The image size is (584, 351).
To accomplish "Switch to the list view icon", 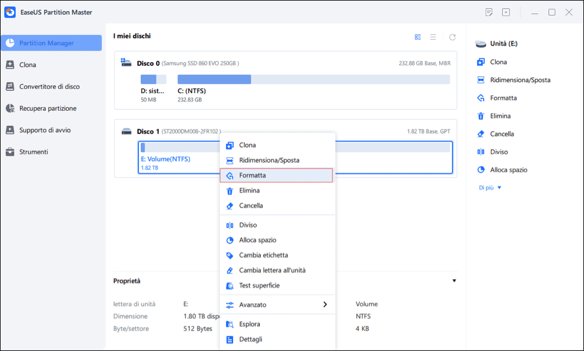I will [433, 37].
